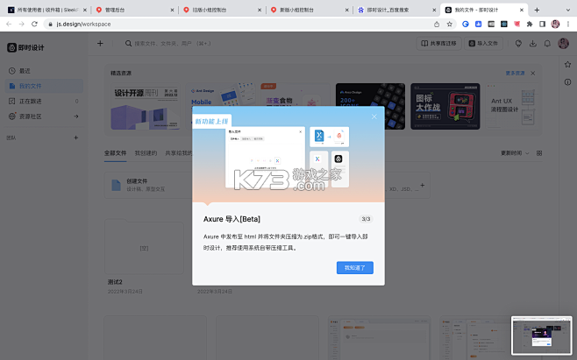Open the 更多资源 link
The image size is (577, 360).
coord(515,74)
